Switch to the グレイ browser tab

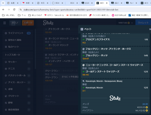coord(132,3)
